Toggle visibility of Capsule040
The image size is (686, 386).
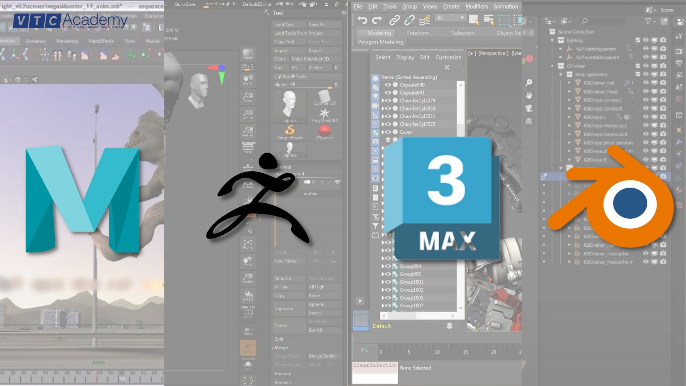(x=388, y=85)
